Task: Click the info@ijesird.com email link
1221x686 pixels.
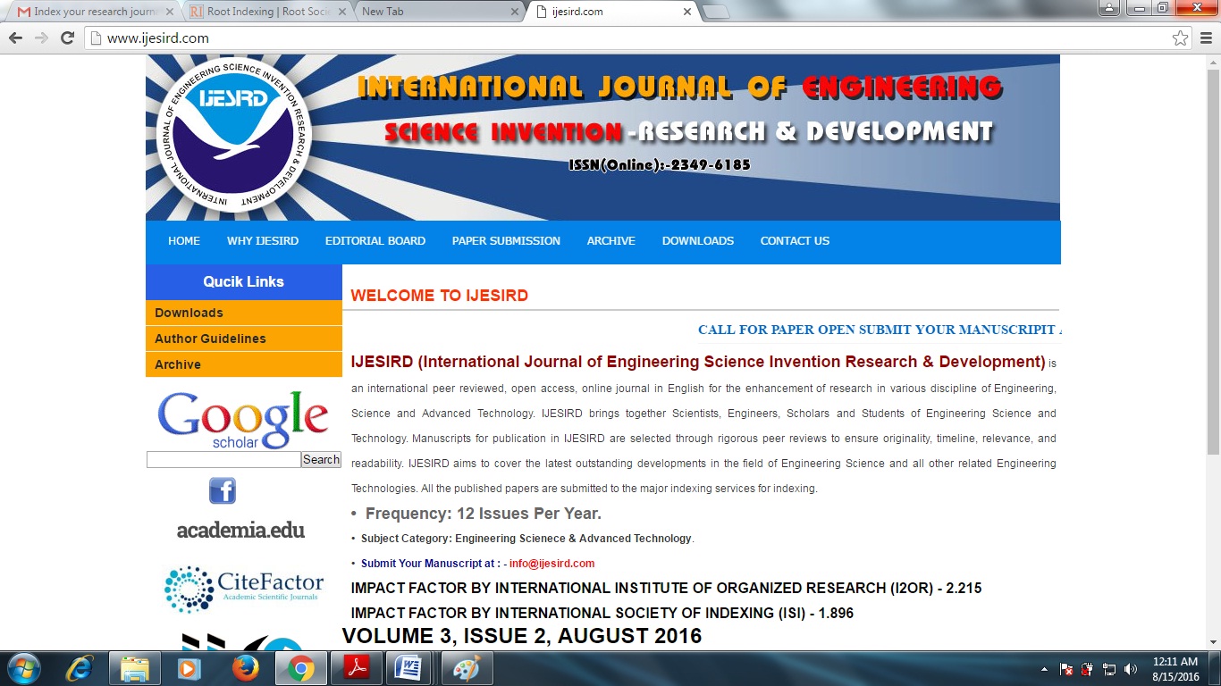Action: (552, 564)
